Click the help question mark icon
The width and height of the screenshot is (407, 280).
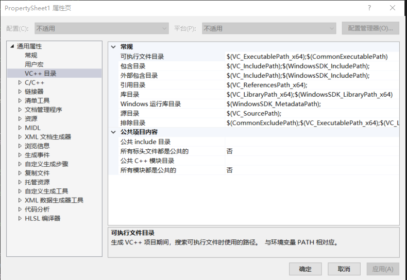click(369, 8)
